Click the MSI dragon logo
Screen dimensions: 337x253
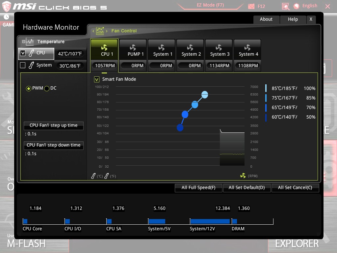point(7,6)
